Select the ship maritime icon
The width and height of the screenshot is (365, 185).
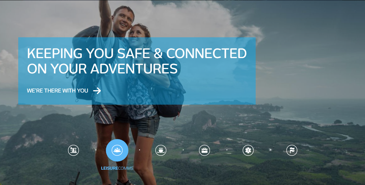click(161, 150)
